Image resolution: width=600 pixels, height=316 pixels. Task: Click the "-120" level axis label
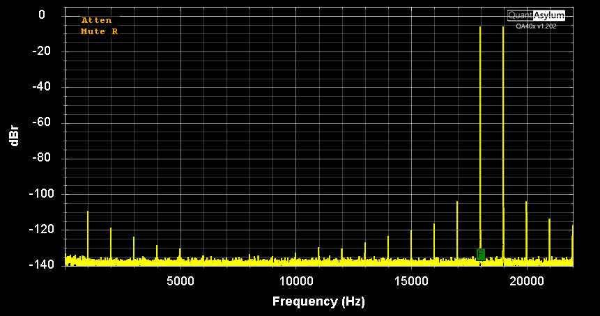pyautogui.click(x=40, y=230)
